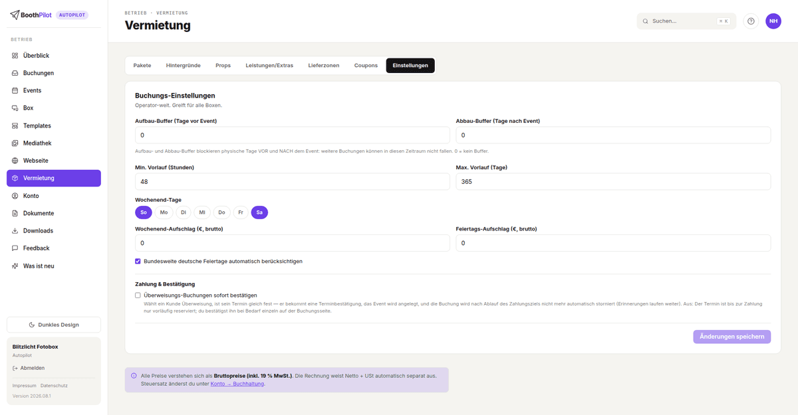
Task: Open the Datenschutz link
Action: [x=54, y=385]
